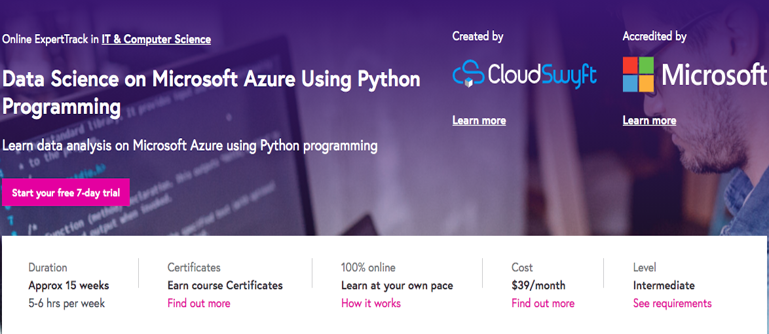Image resolution: width=769 pixels, height=334 pixels.
Task: Click the 5-6 hrs per week text
Action: pyautogui.click(x=66, y=303)
